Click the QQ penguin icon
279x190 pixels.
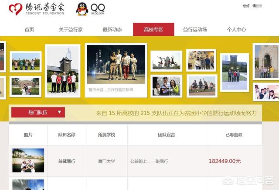tap(82, 9)
